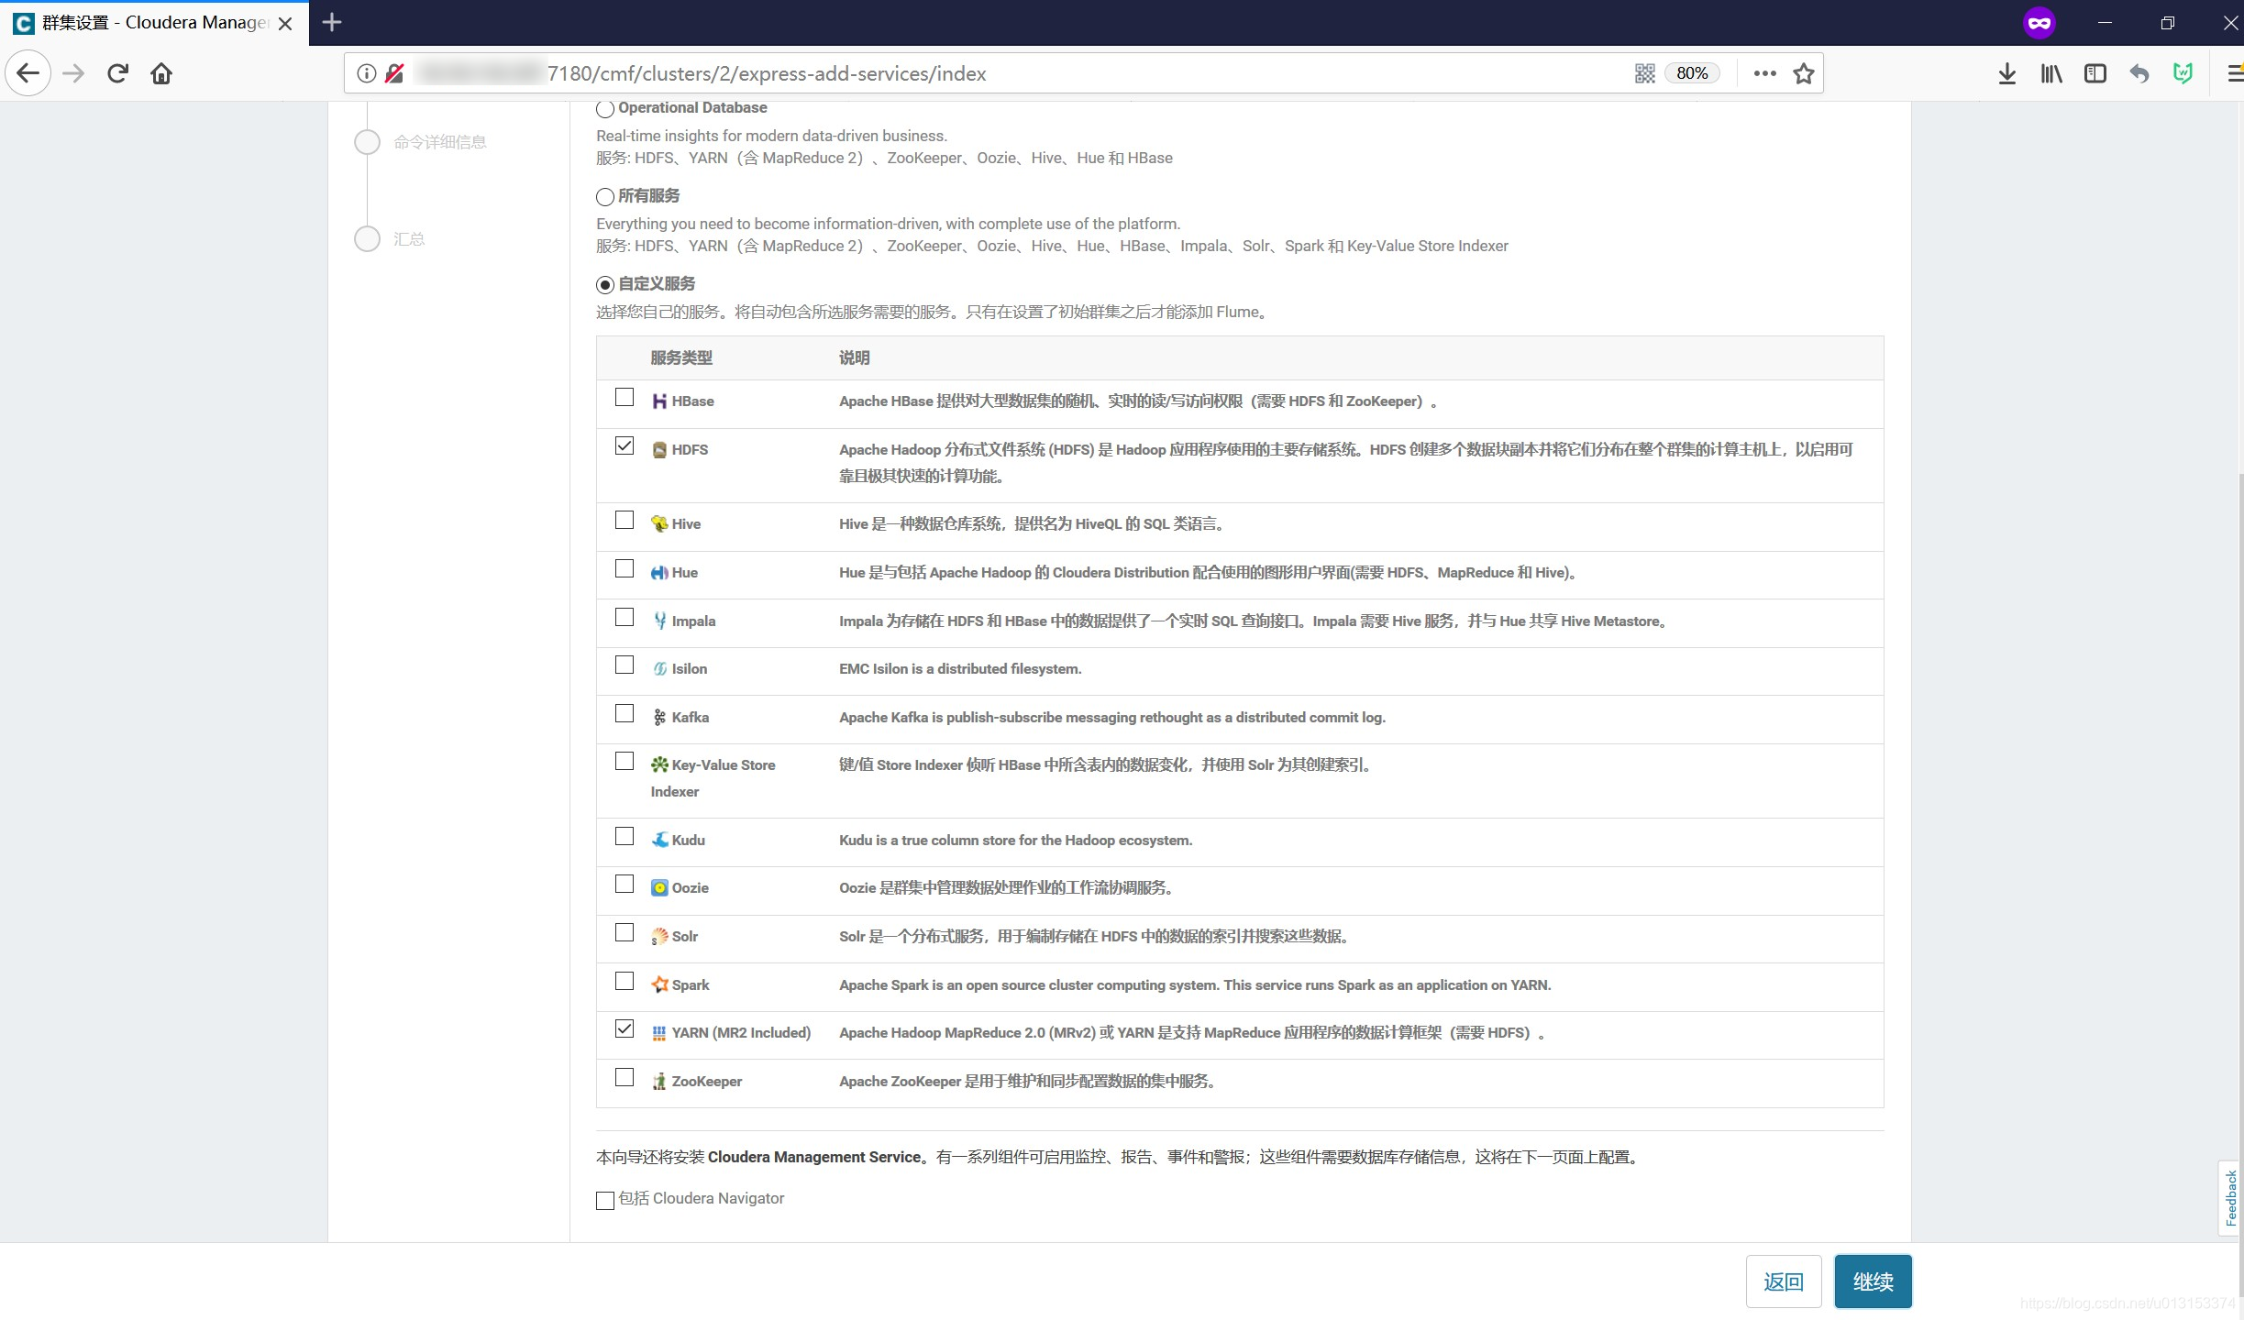Check the Kafka service checkbox
This screenshot has width=2244, height=1320.
click(625, 714)
